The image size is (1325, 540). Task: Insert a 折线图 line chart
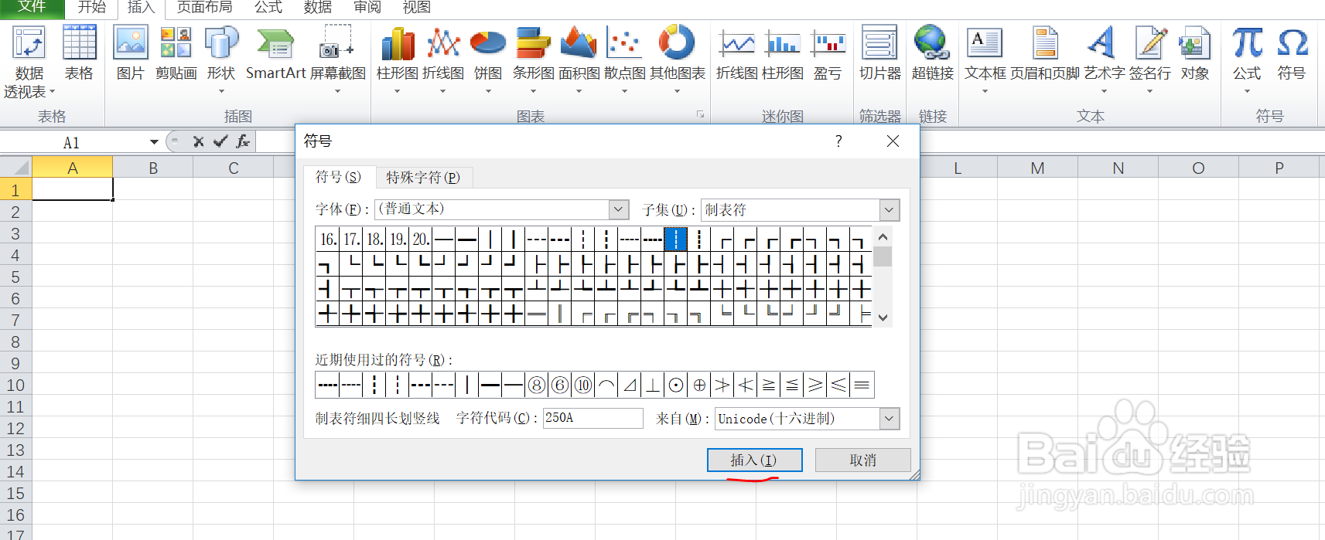tap(443, 60)
